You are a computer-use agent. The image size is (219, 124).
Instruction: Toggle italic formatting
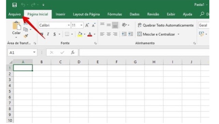point(48,34)
